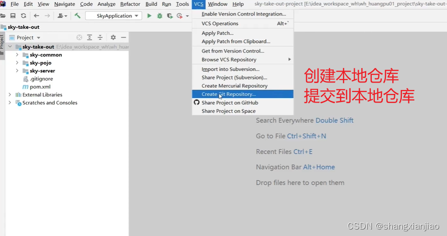The width and height of the screenshot is (447, 236).
Task: Open the user account icon dropdown
Action: pyautogui.click(x=62, y=15)
